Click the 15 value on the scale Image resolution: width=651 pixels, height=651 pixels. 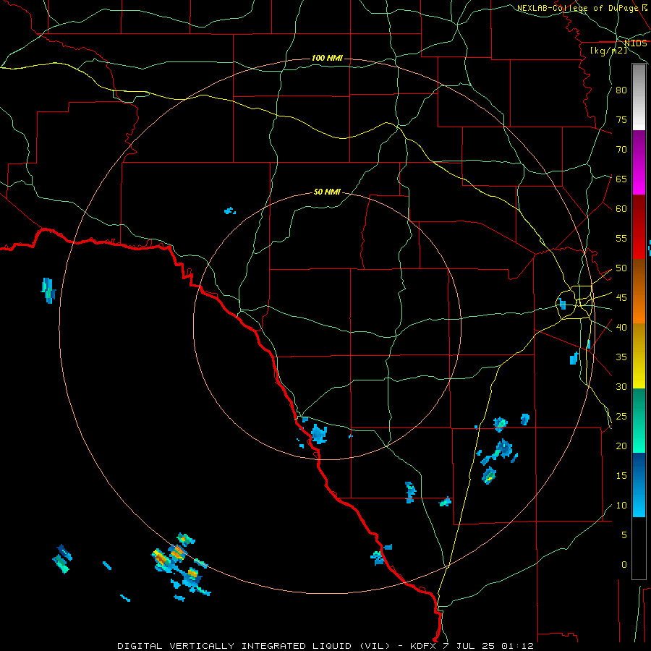[621, 476]
